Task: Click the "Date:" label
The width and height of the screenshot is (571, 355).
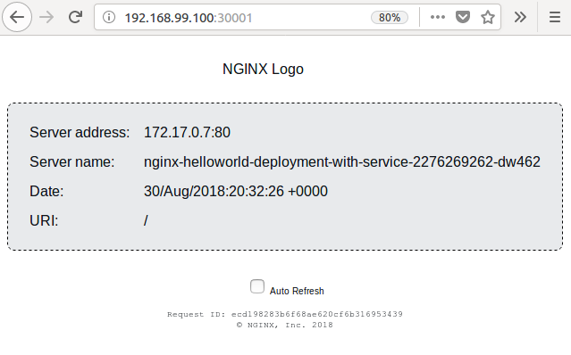Action: pos(46,191)
